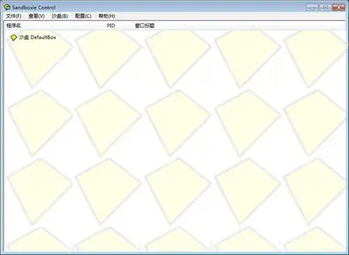Minimize the Sandboxie Control window
The height and width of the screenshot is (255, 349).
click(x=312, y=8)
